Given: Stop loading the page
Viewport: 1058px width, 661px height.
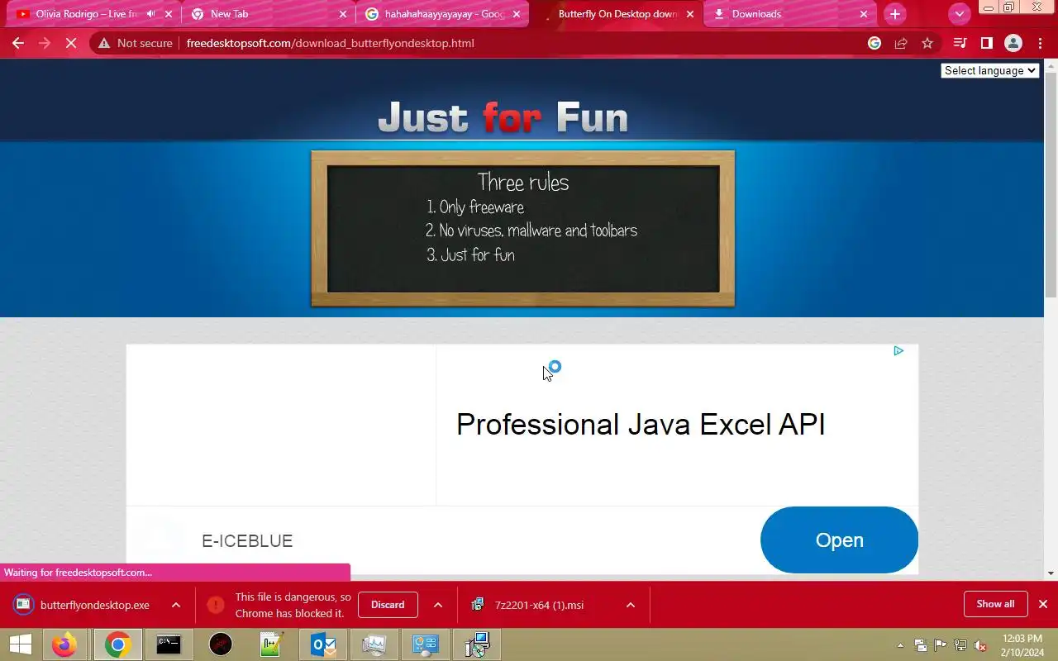Looking at the screenshot, I should [x=71, y=43].
